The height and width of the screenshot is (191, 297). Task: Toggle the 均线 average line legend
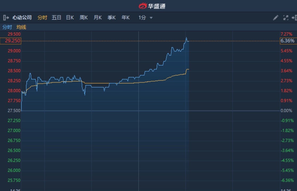coord(21,27)
